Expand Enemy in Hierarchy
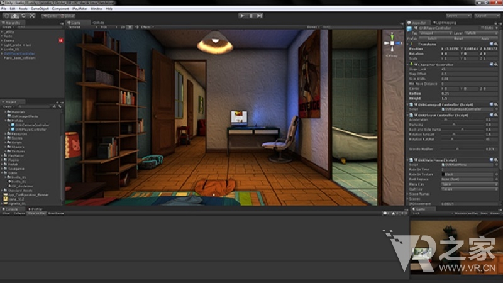This screenshot has width=503, height=283. 2,40
